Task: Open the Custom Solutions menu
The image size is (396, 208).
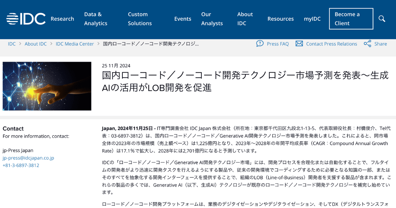Action: point(140,18)
